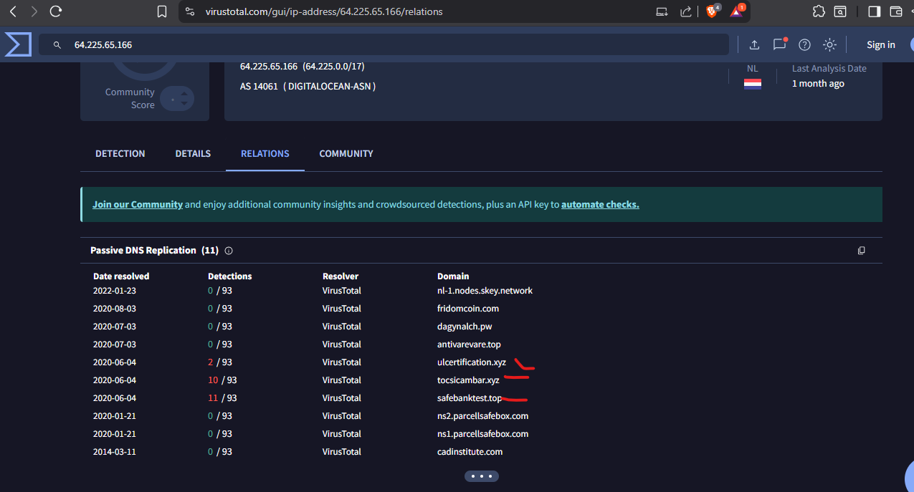Viewport: 914px width, 492px height.
Task: Click the IP 64.225.65.166 (64.225.0.0/17) text
Action: click(x=302, y=67)
